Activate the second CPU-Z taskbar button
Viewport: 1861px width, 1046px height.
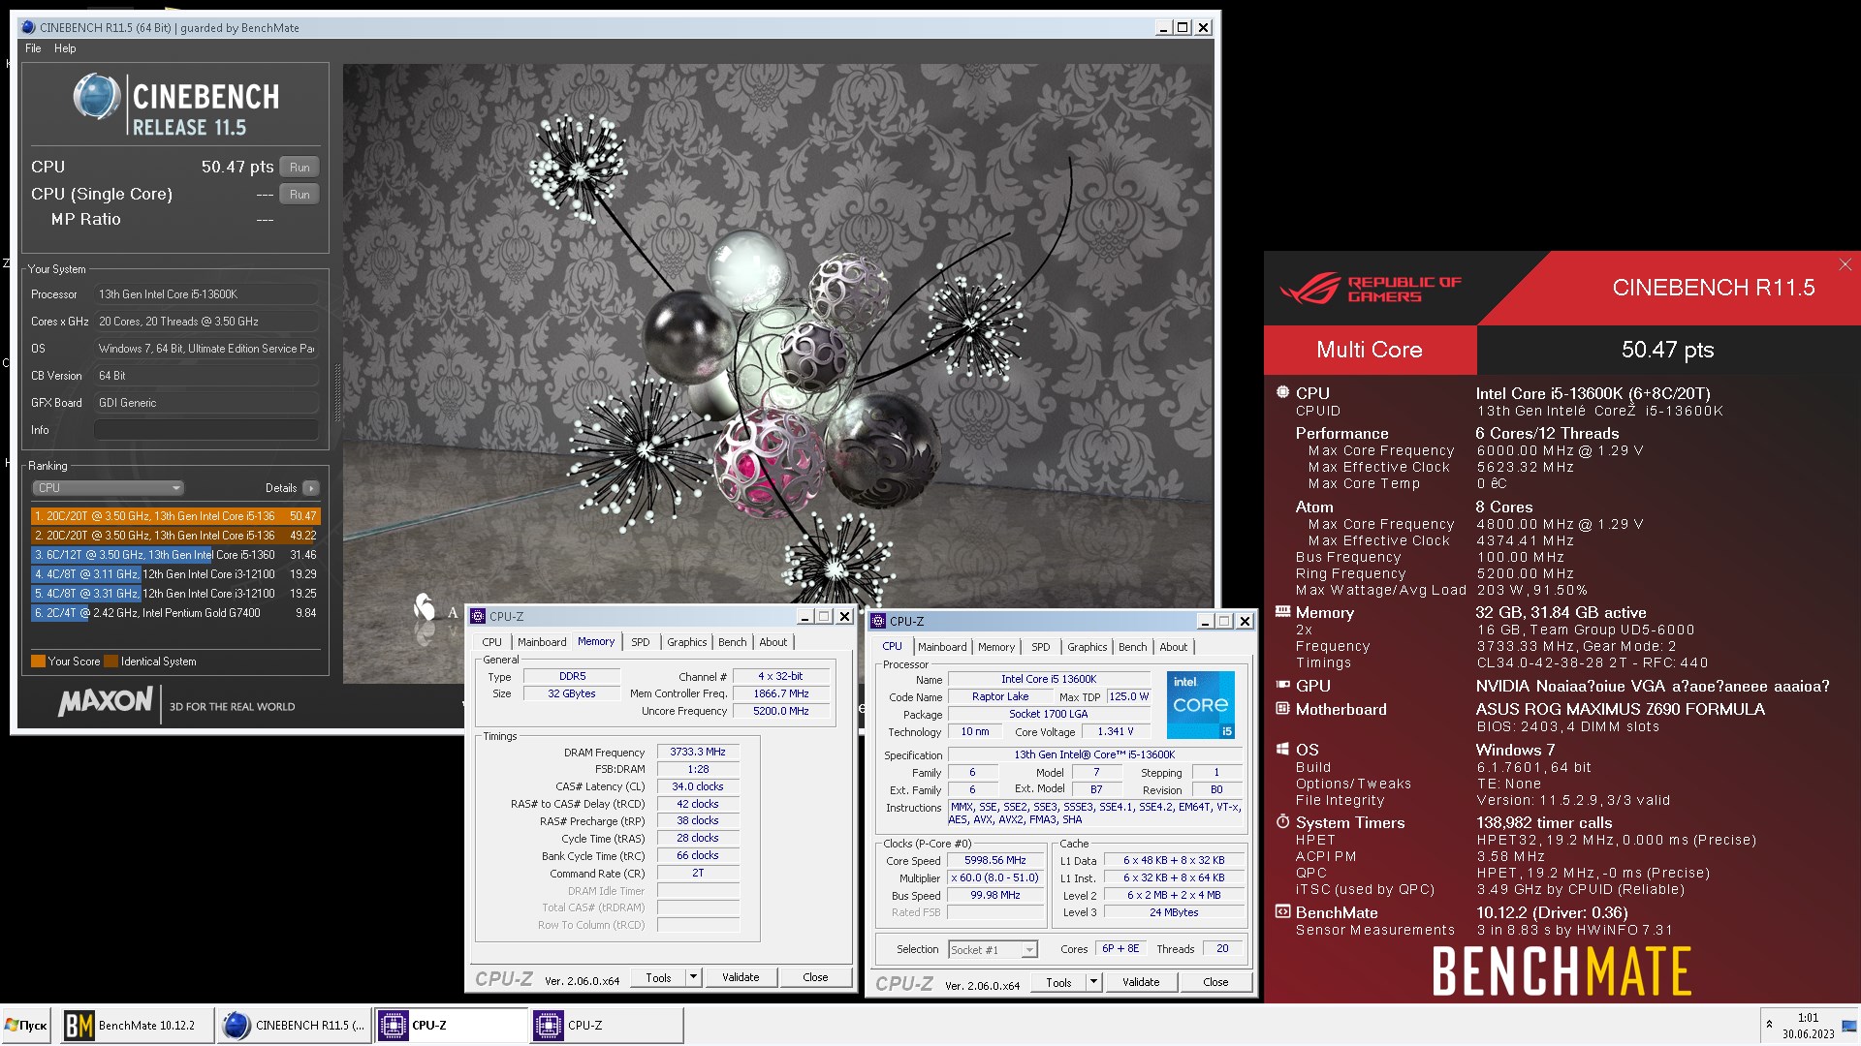click(608, 1026)
